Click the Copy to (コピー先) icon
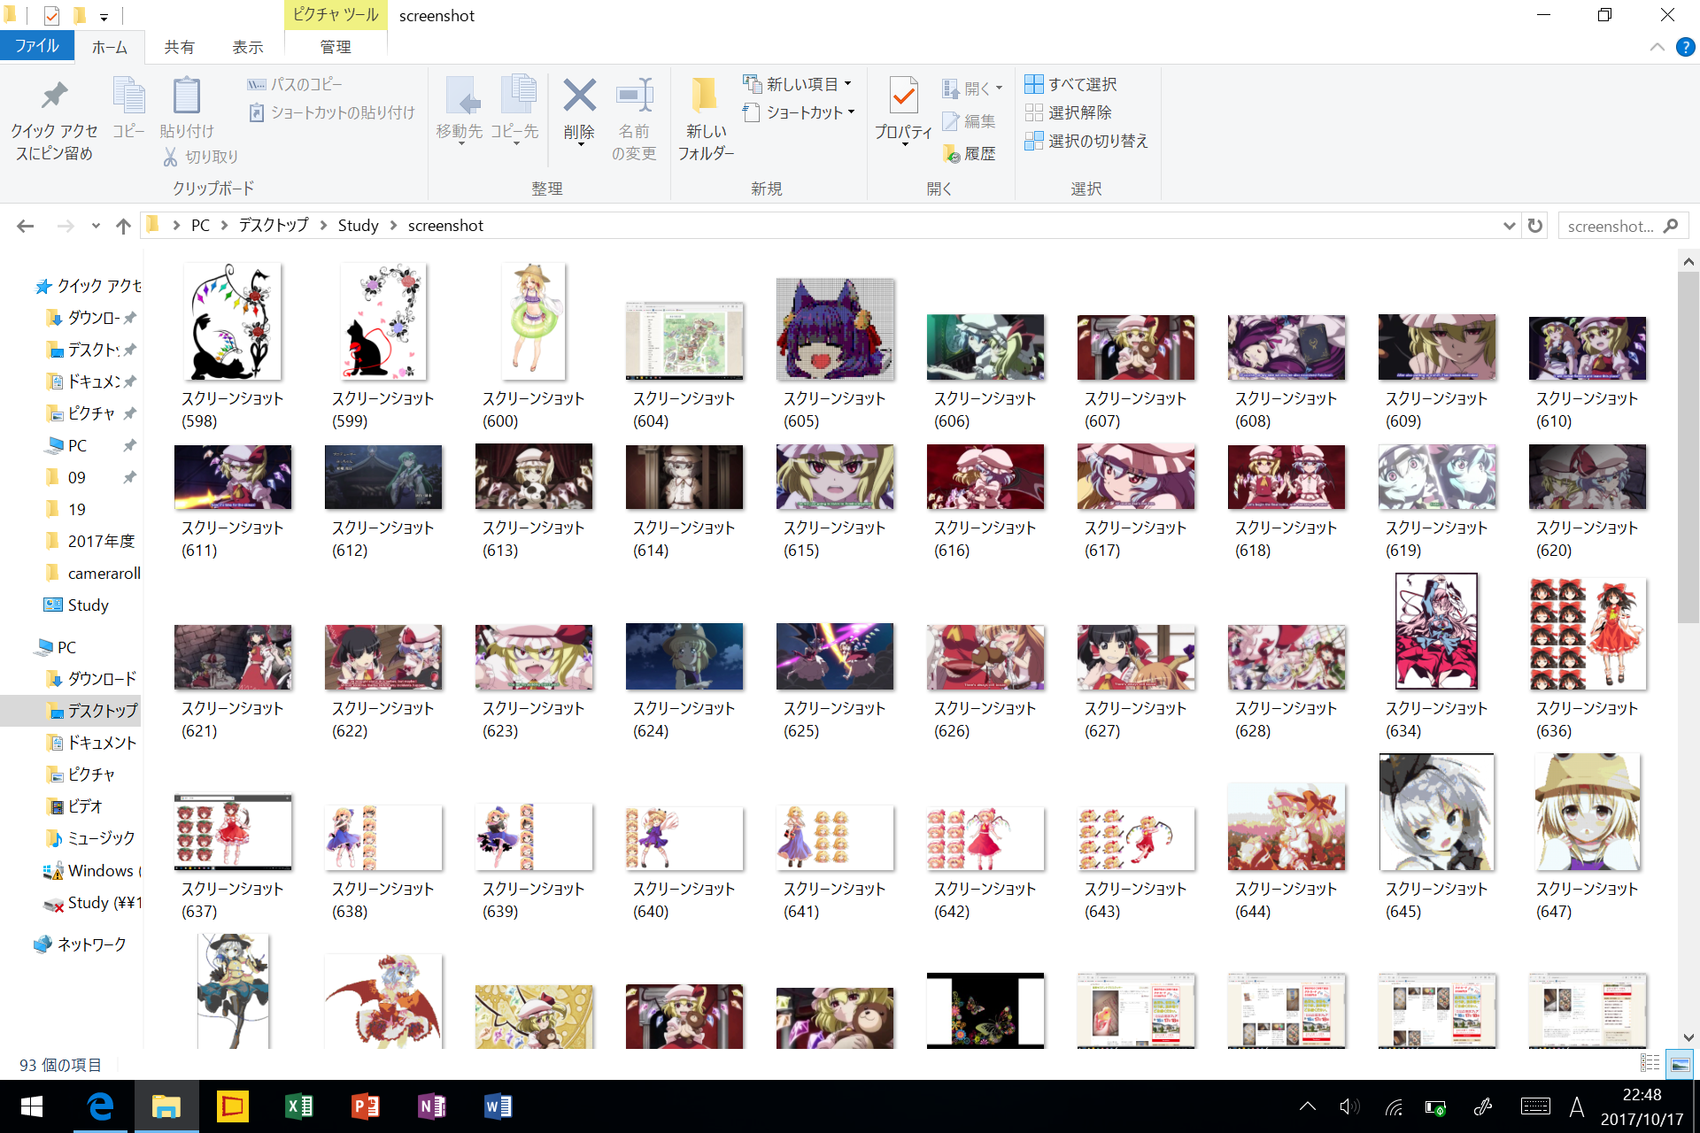Image resolution: width=1700 pixels, height=1133 pixels. tap(518, 96)
